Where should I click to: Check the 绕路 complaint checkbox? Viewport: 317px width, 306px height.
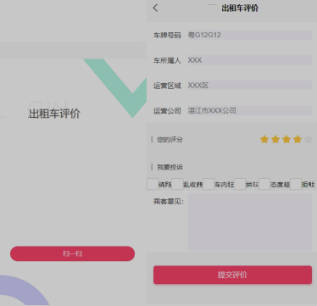[x=153, y=184]
